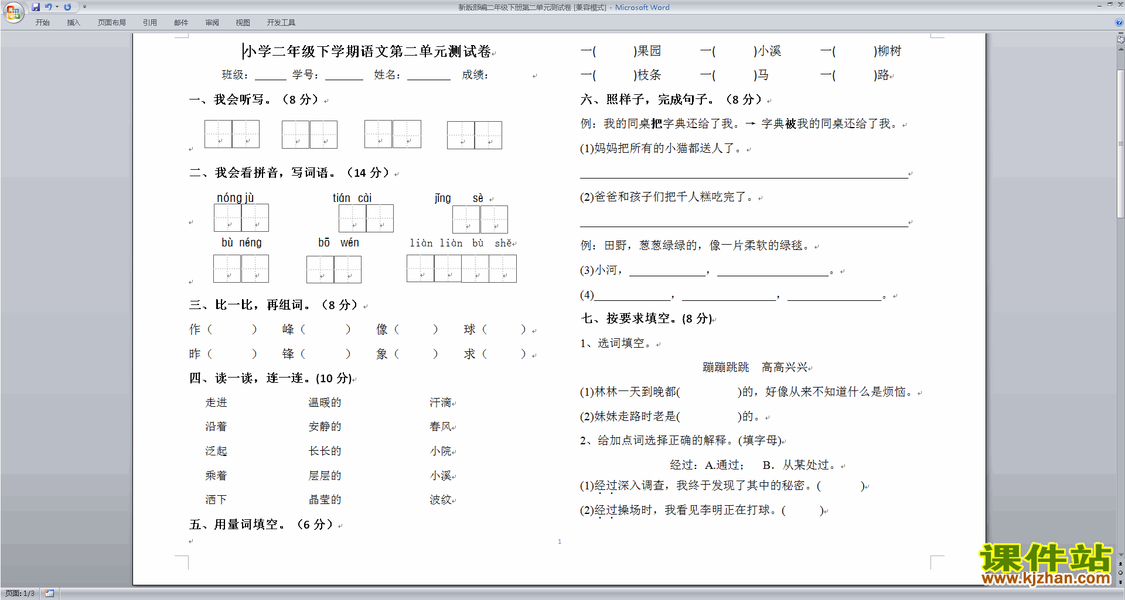Switch to the 页面布局 tab
Screen dimensions: 1125x600
tap(112, 23)
